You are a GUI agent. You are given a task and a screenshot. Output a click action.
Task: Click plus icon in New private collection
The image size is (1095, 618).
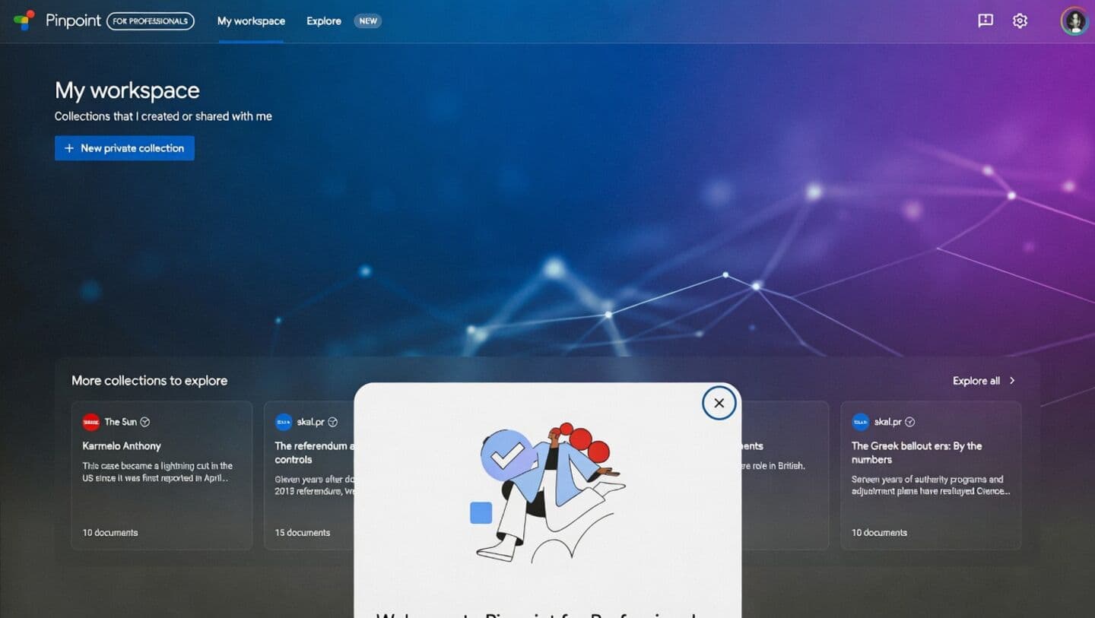(69, 148)
